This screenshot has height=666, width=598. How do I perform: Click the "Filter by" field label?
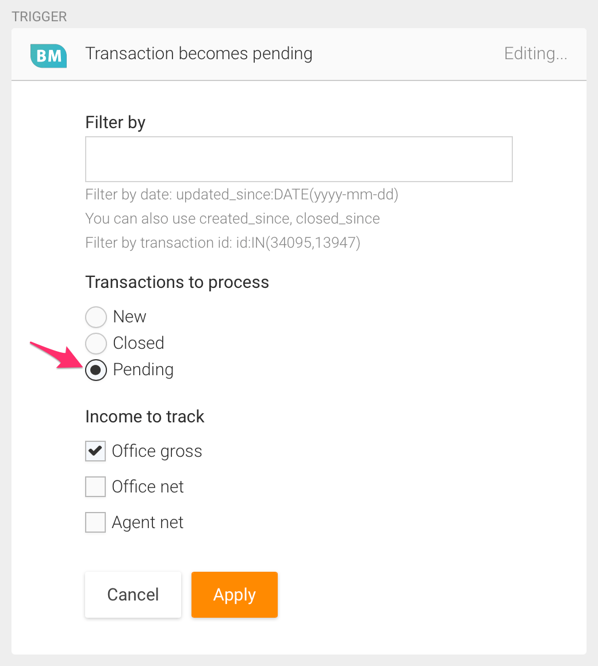pyautogui.click(x=115, y=122)
